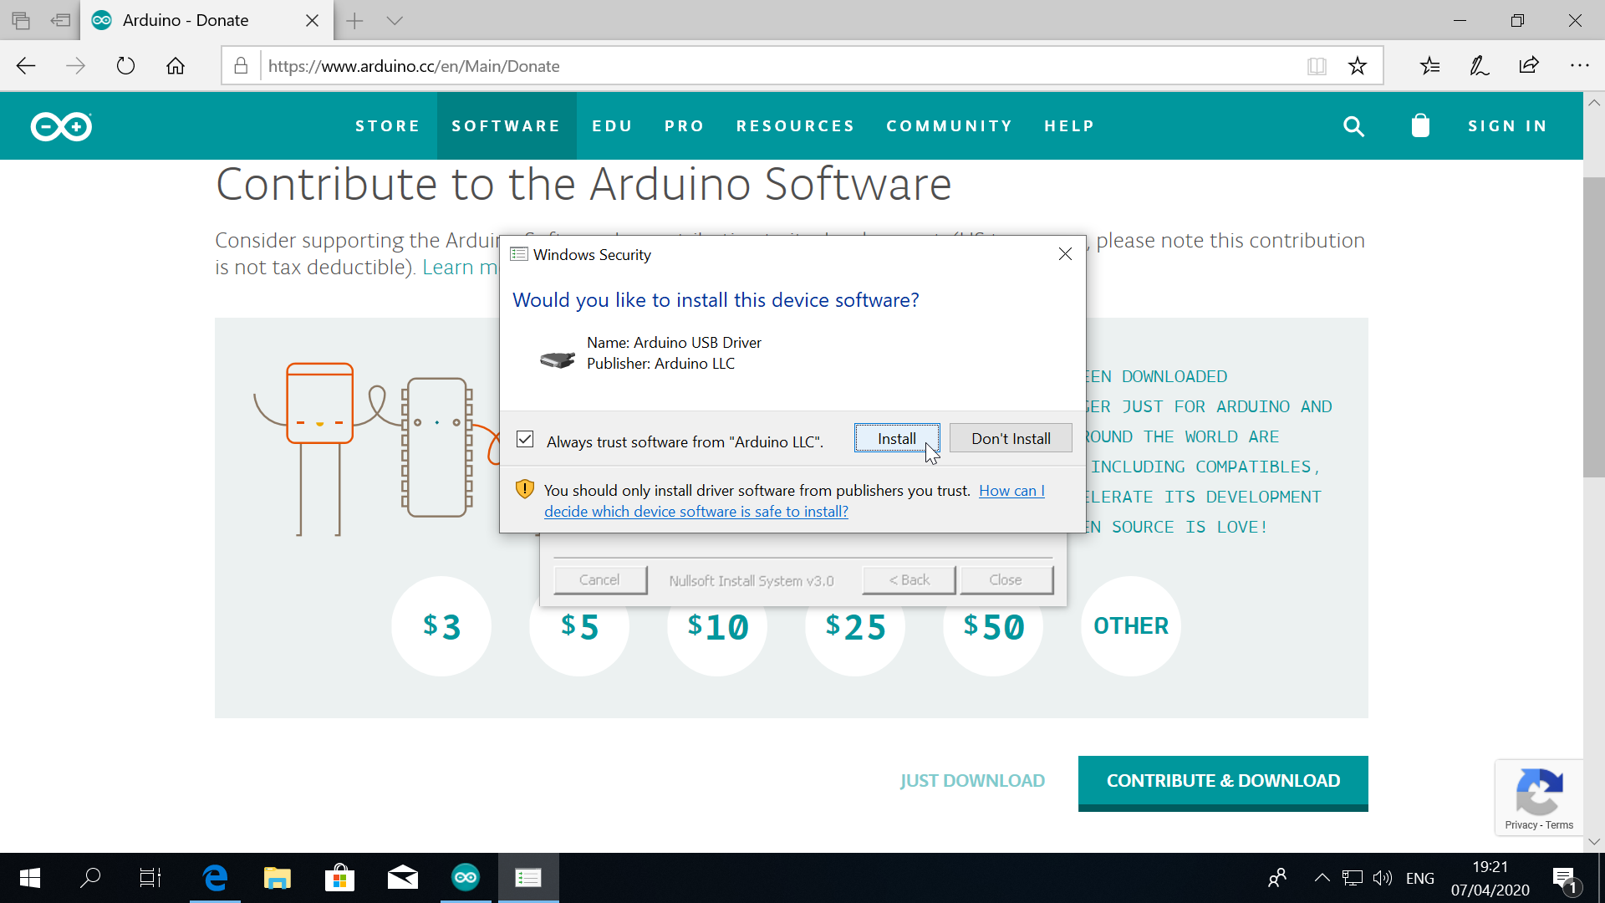The height and width of the screenshot is (903, 1605).
Task: Click the add notes pen icon
Action: (x=1480, y=66)
